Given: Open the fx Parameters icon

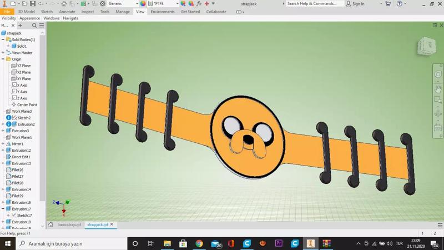Looking at the screenshot, I should point(199,4).
